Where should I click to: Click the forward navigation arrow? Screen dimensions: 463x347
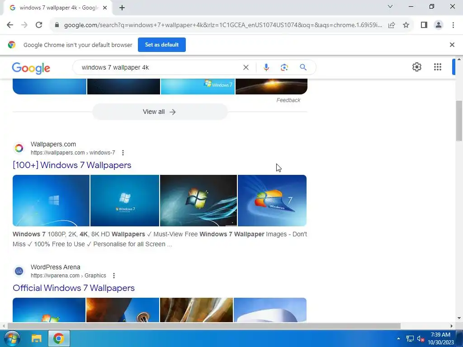coord(24,25)
